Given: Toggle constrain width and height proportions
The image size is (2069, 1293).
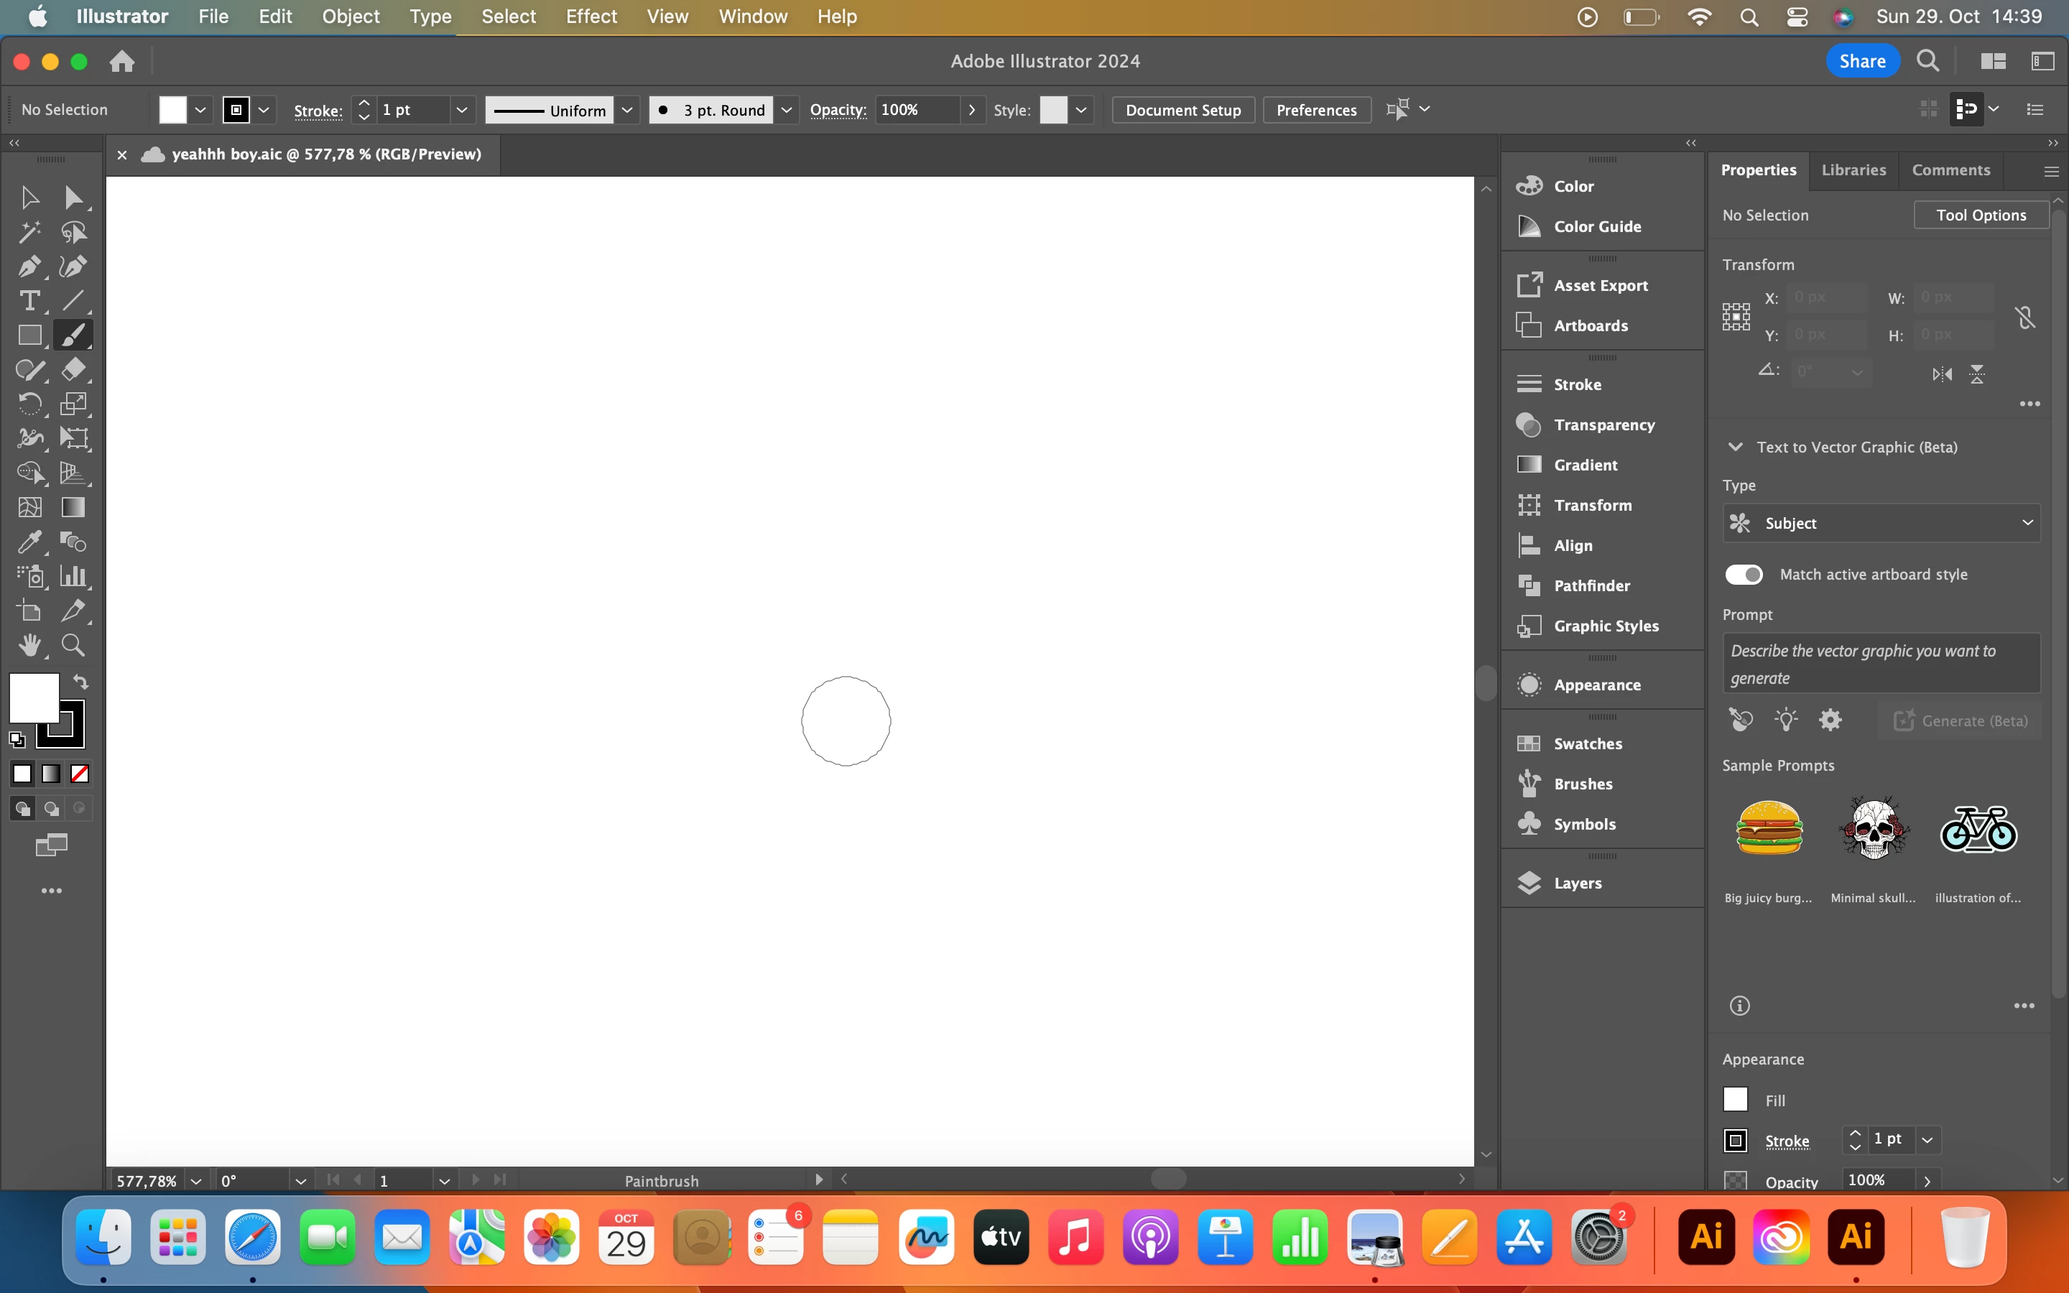Looking at the screenshot, I should (x=2024, y=318).
